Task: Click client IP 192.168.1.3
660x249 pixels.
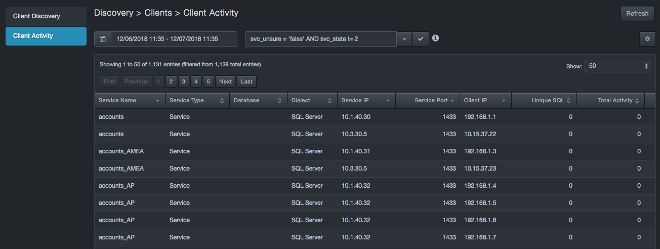Action: (480, 151)
